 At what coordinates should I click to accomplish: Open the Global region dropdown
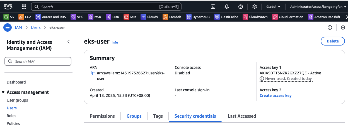(273, 7)
